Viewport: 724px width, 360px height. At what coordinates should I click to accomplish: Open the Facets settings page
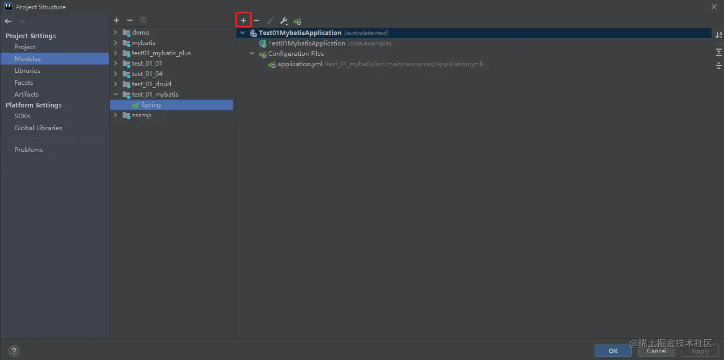coord(24,83)
